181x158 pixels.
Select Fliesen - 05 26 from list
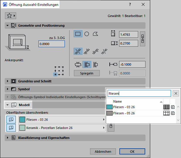click(141, 113)
